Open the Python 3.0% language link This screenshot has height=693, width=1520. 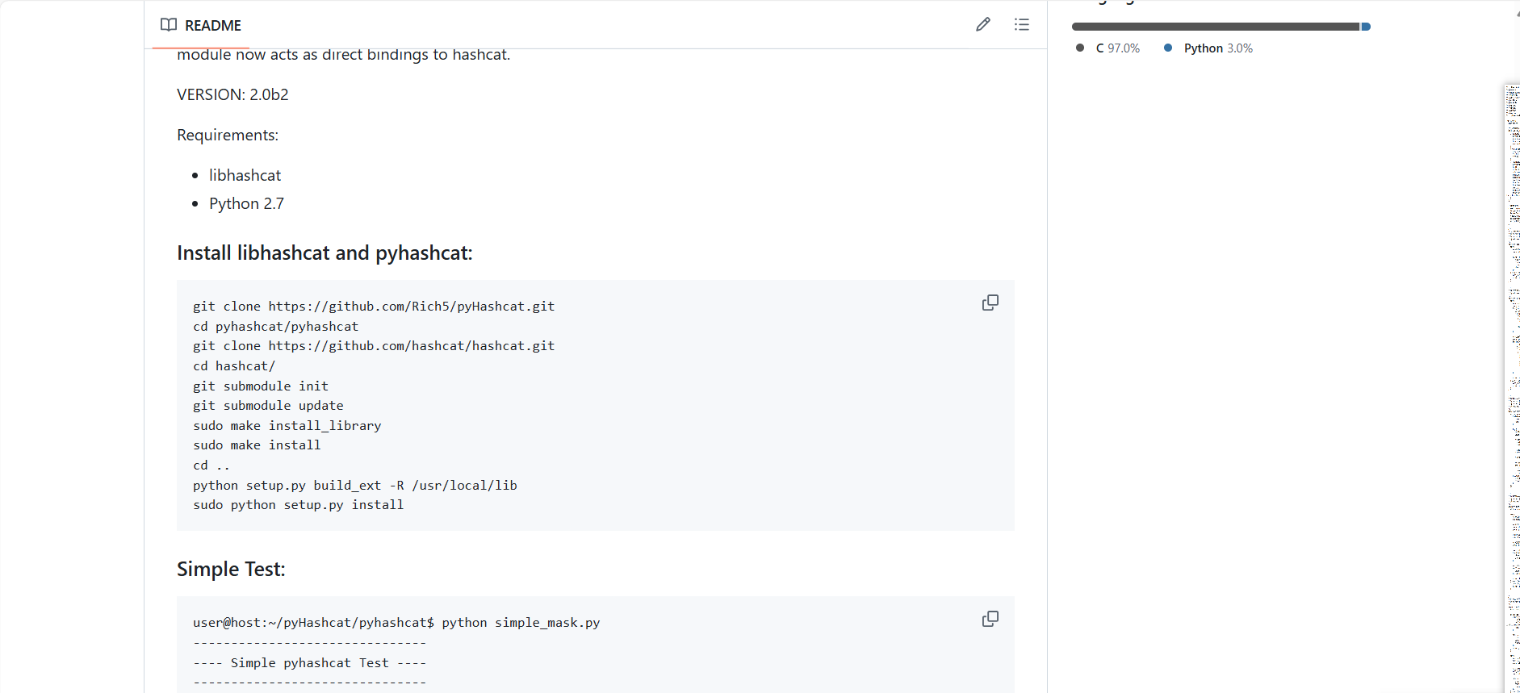click(1208, 48)
